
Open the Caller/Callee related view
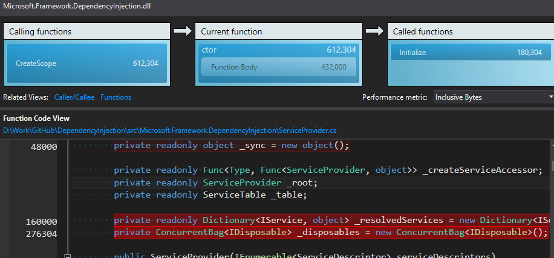[x=74, y=97]
